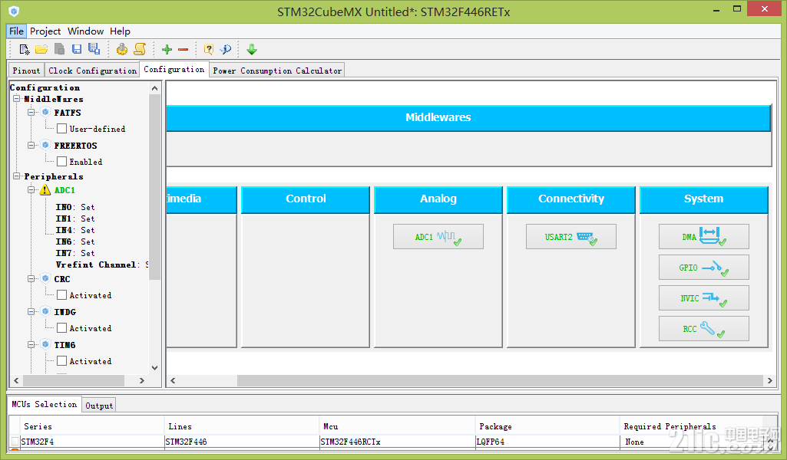Generate source code with the gear icon
Viewport: 787px width, 460px height.
pos(122,49)
